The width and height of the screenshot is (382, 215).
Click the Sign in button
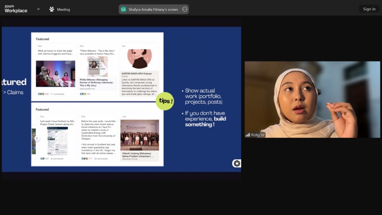[x=369, y=9]
